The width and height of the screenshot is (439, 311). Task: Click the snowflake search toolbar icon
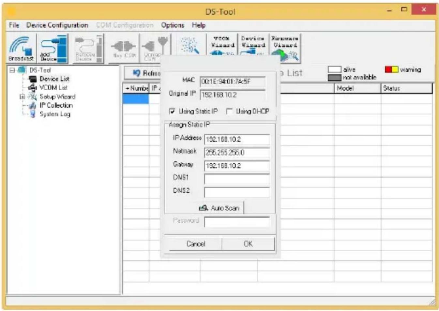pos(190,45)
